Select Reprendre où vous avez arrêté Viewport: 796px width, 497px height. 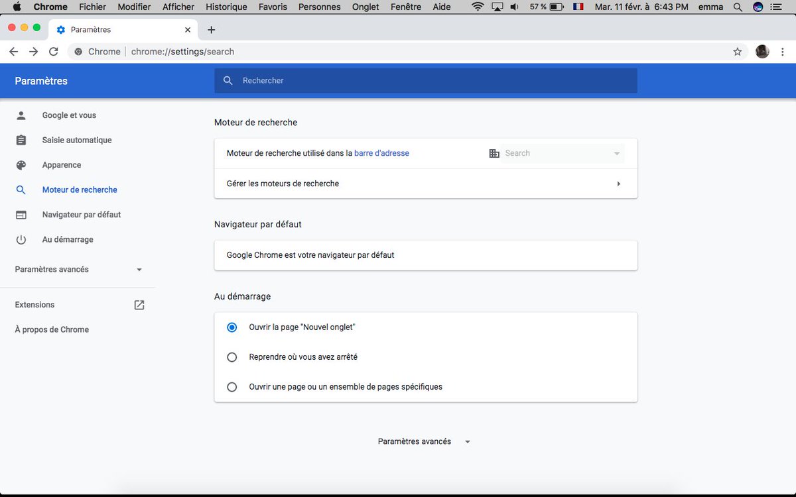tap(232, 357)
